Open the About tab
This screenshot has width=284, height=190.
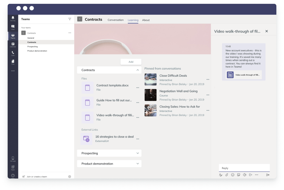click(146, 20)
